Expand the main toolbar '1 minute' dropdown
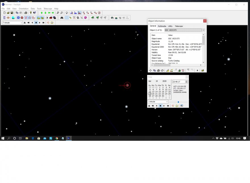The image size is (250, 183). [x=21, y=23]
